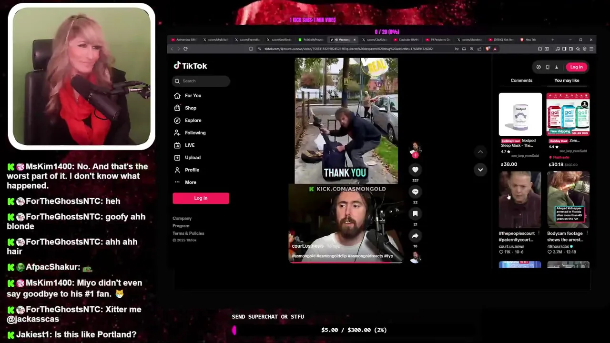This screenshot has width=610, height=343.
Task: Click the #asmongold hashtag in caption
Action: pyautogui.click(x=303, y=256)
